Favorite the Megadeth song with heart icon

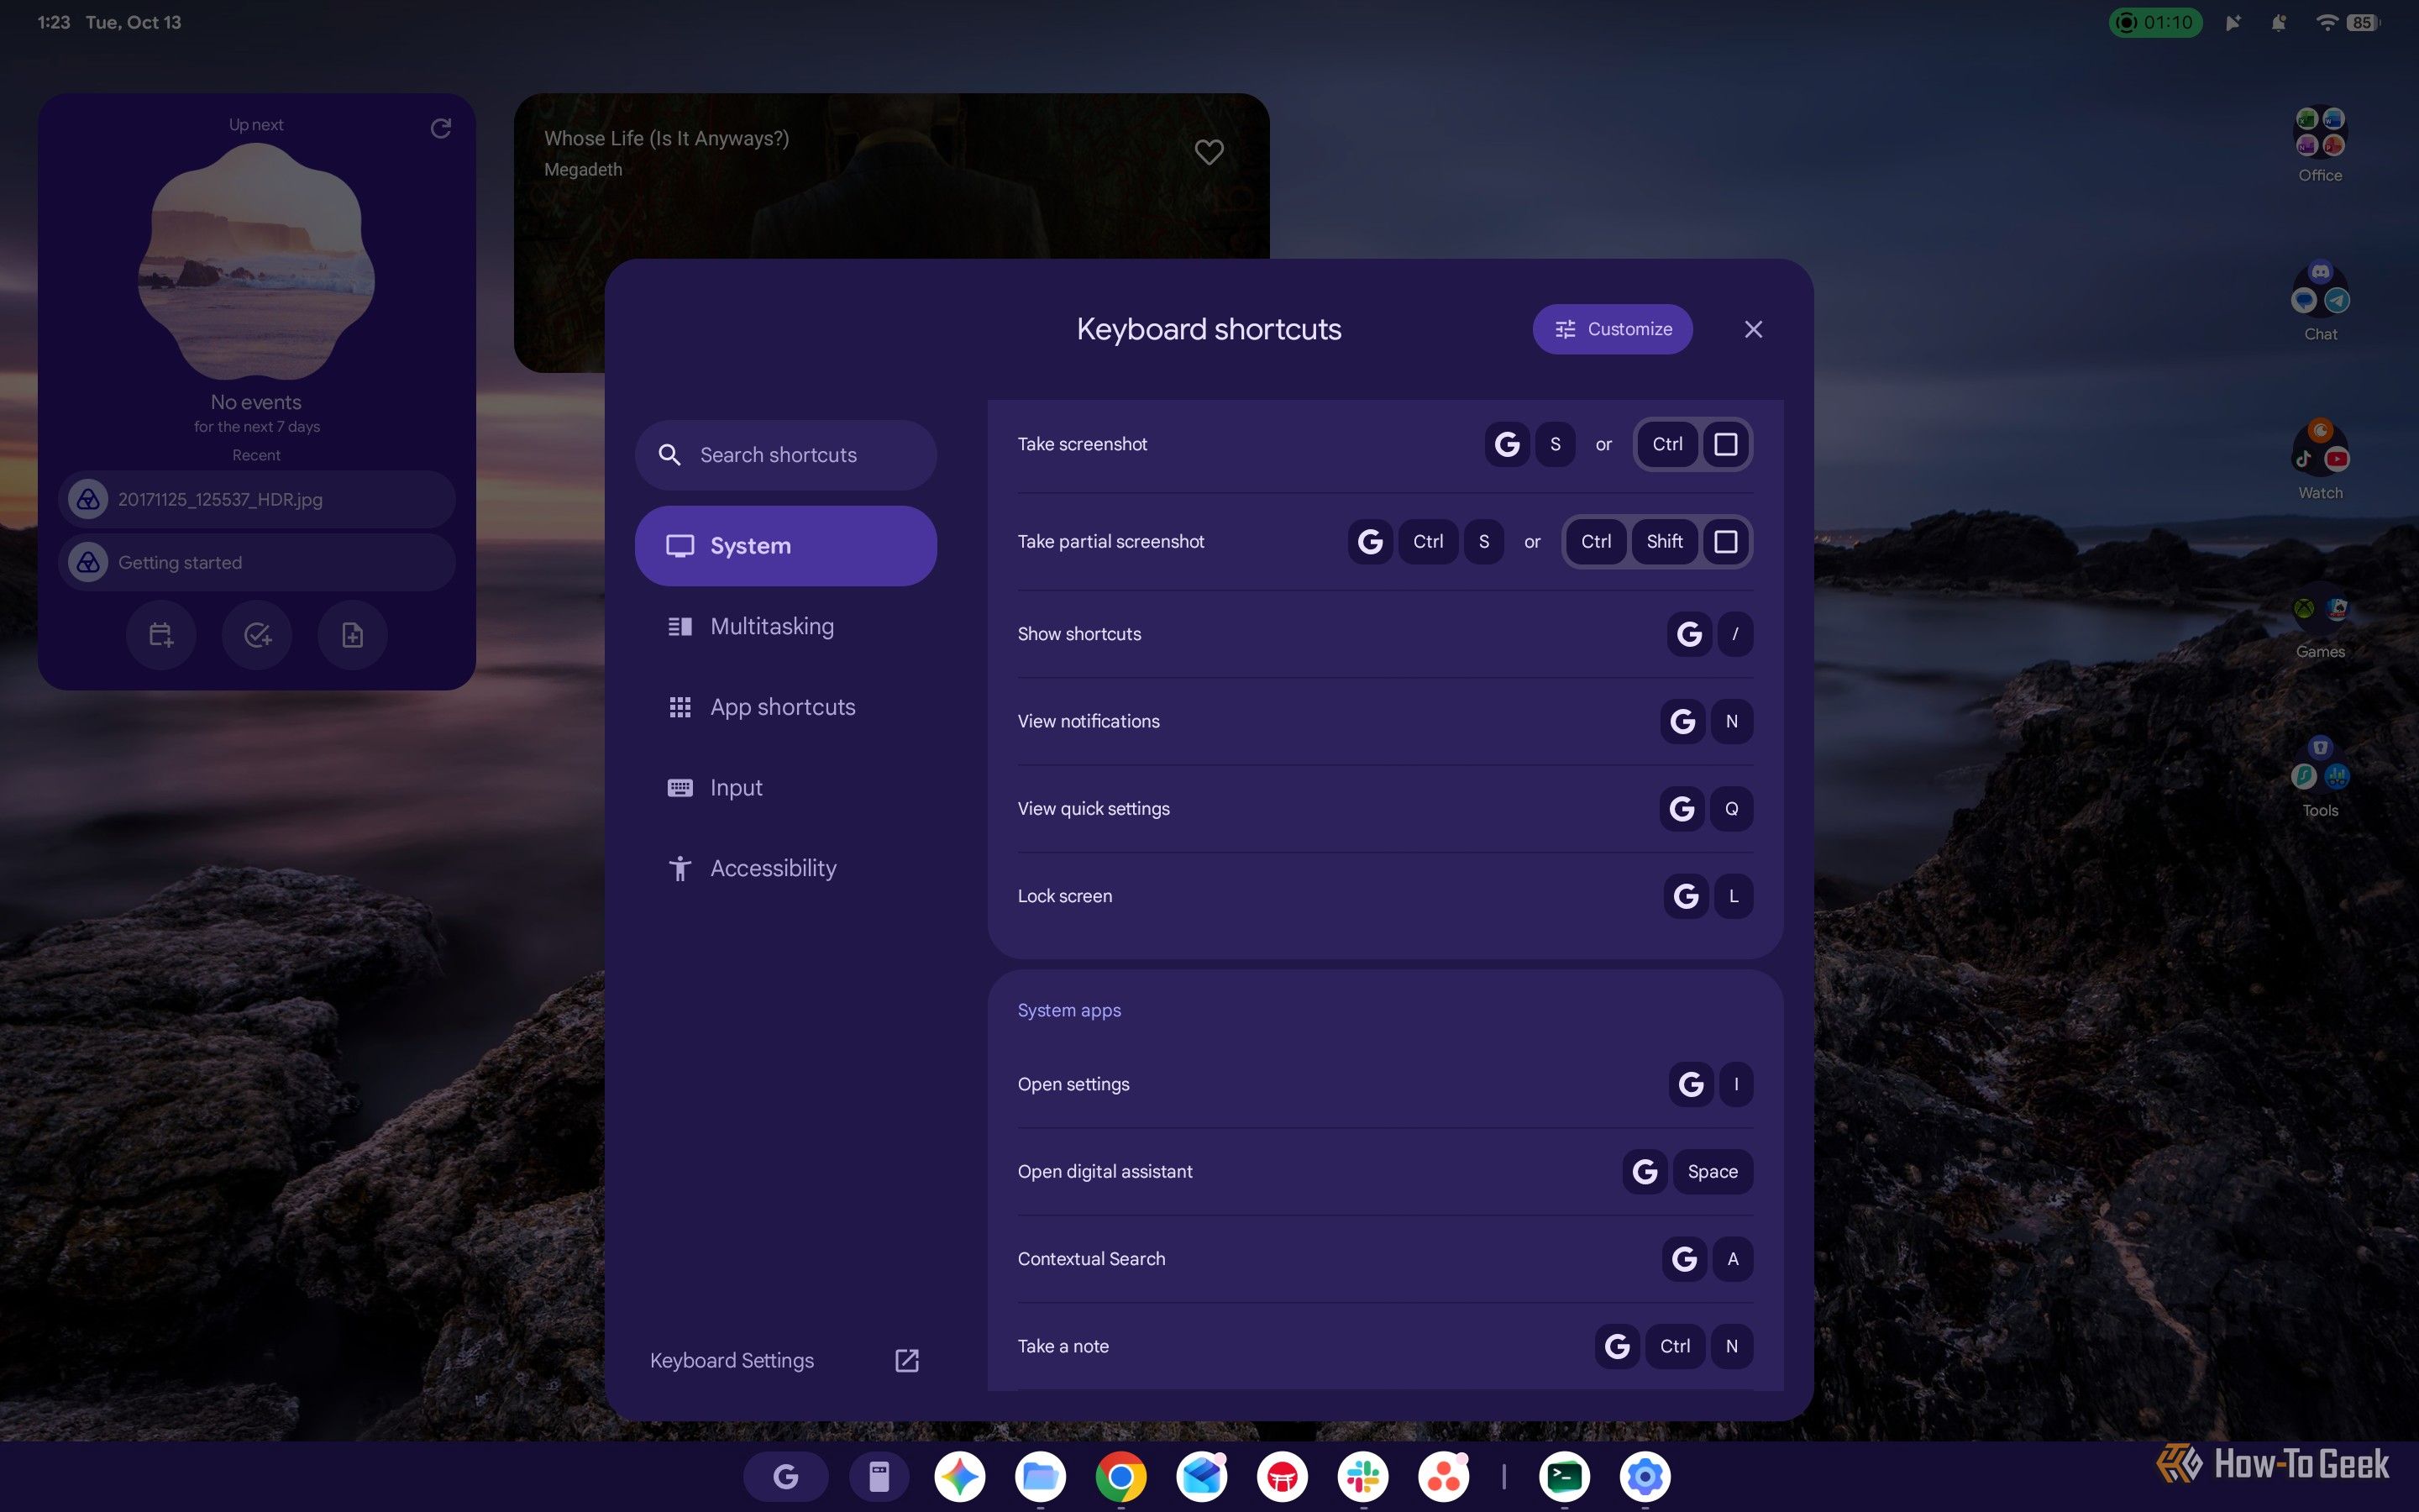[x=1209, y=152]
